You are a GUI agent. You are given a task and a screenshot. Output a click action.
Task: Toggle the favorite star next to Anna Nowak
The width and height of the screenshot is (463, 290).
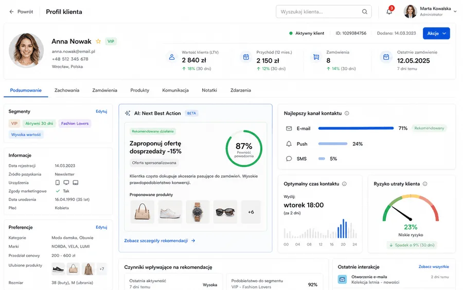coord(98,41)
